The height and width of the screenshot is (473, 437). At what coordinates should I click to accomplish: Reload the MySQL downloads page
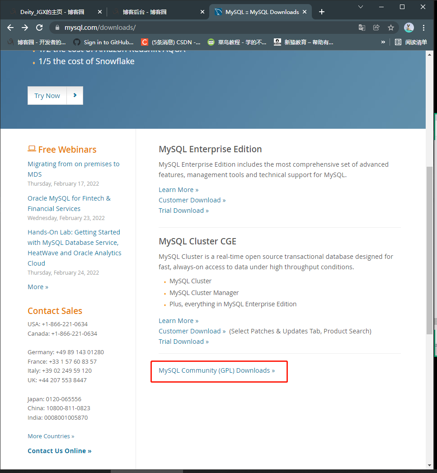pos(39,28)
